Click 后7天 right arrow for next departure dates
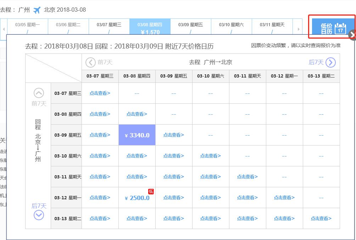 pyautogui.click(x=330, y=62)
